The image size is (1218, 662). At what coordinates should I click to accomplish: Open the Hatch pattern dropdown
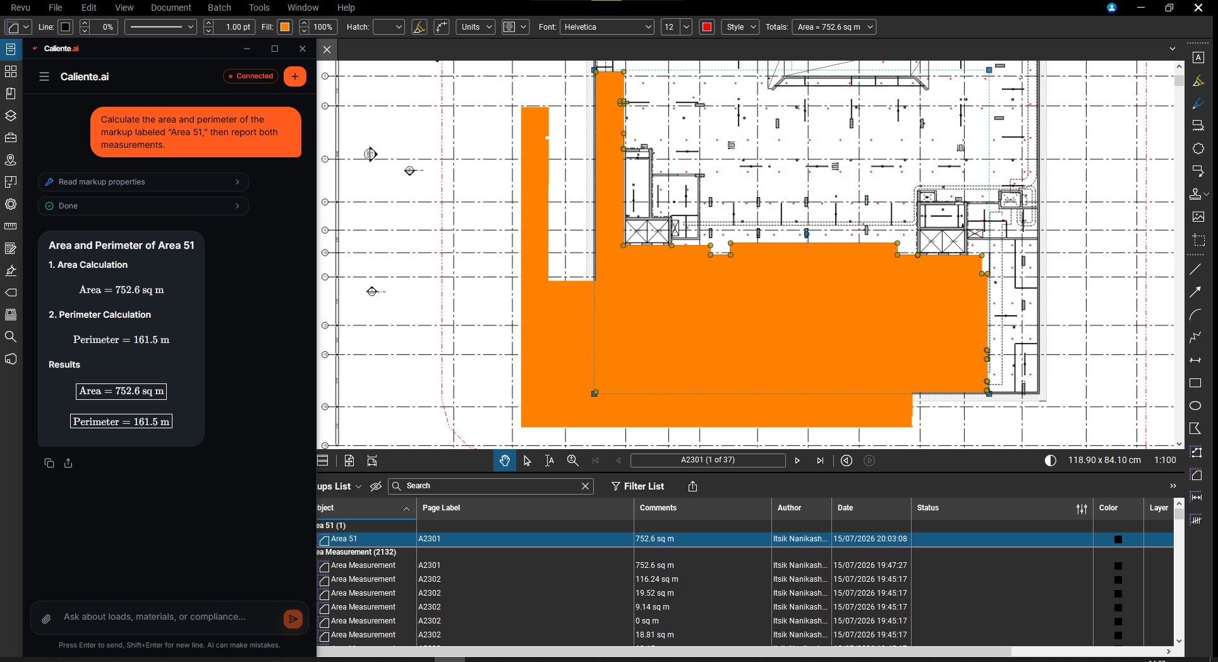pyautogui.click(x=389, y=27)
